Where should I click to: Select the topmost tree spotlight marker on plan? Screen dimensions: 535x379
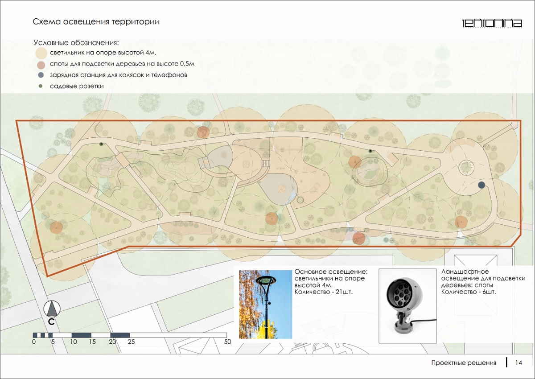point(203,132)
